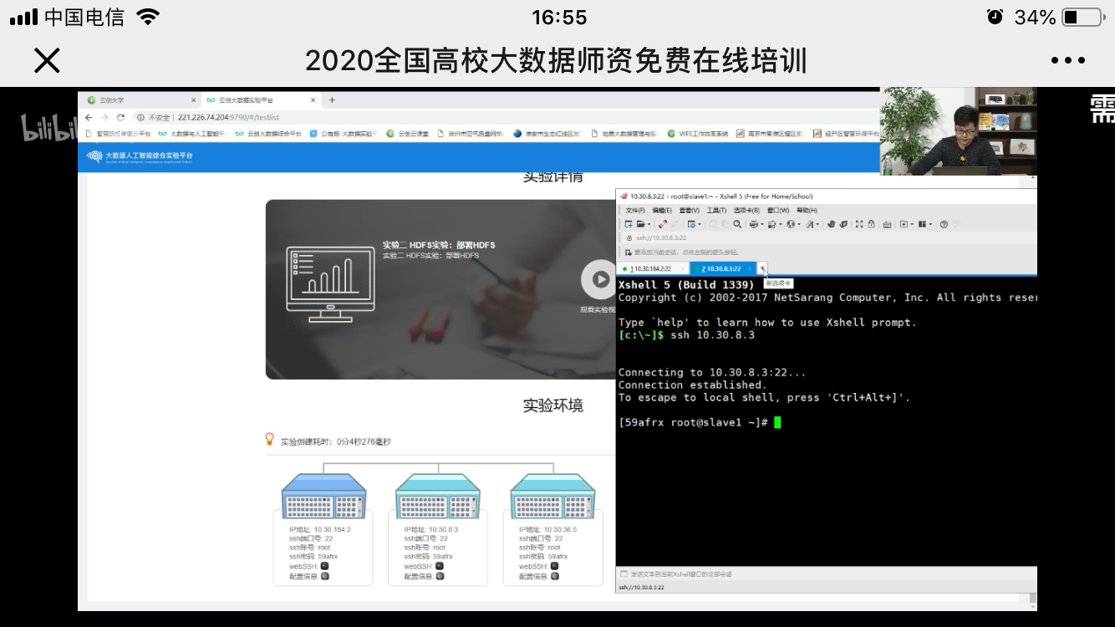Screen dimensions: 1115x627
Task: Open webSSH terminal icon for 10.30.184.2
Action: pos(324,566)
